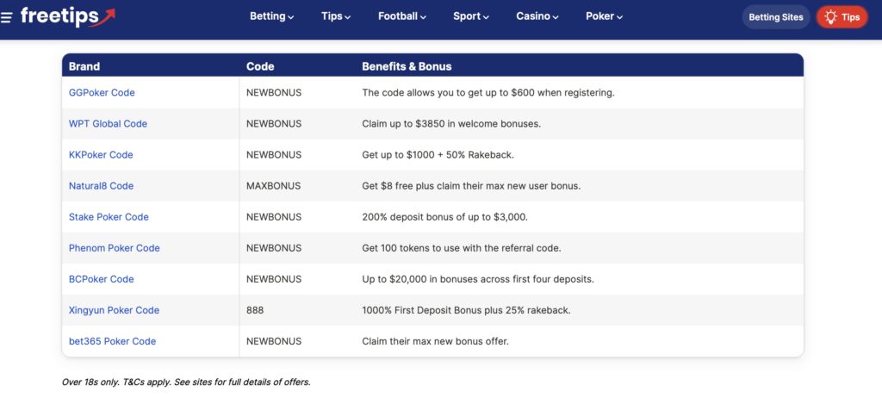Expand the Tips dropdown in navbar

[x=336, y=16]
